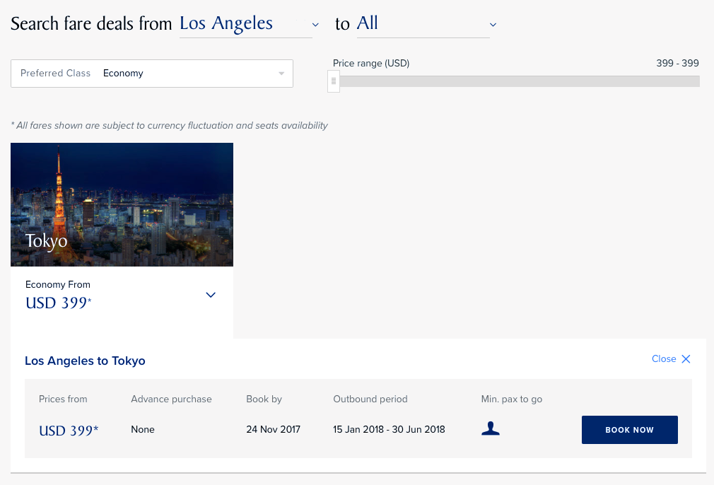Click USD 399* in the Prices from column
The height and width of the screenshot is (485, 714).
click(x=69, y=430)
